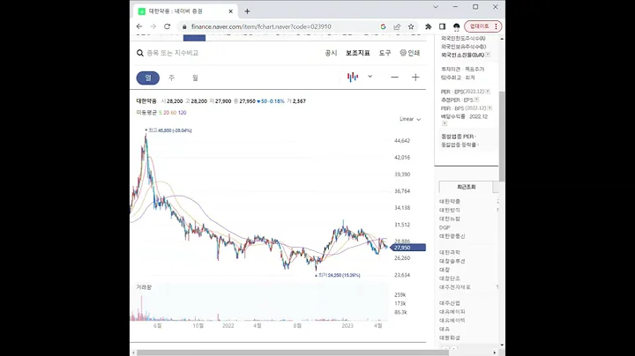Click 최고 45,850 high marker
This screenshot has height=356, width=635.
coord(168,130)
